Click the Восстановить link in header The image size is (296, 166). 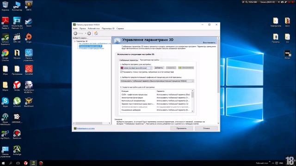tap(209, 42)
